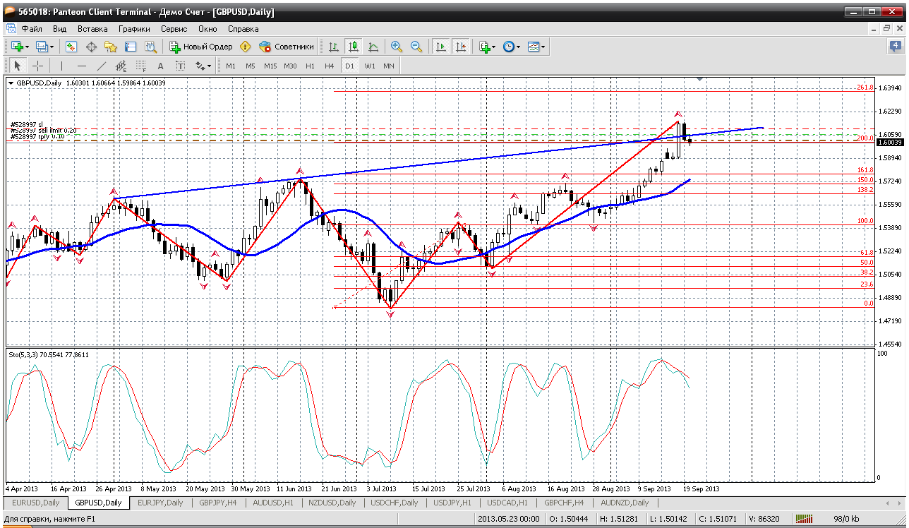The height and width of the screenshot is (528, 909).
Task: Click the chart shift marker triangle
Action: point(699,79)
